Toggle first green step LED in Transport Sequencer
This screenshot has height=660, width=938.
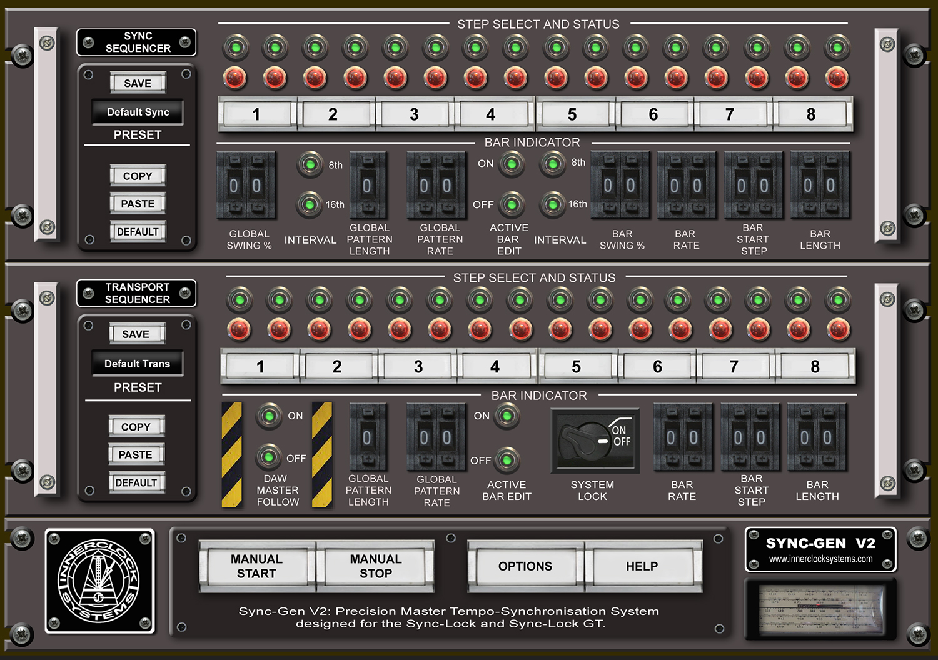point(240,300)
